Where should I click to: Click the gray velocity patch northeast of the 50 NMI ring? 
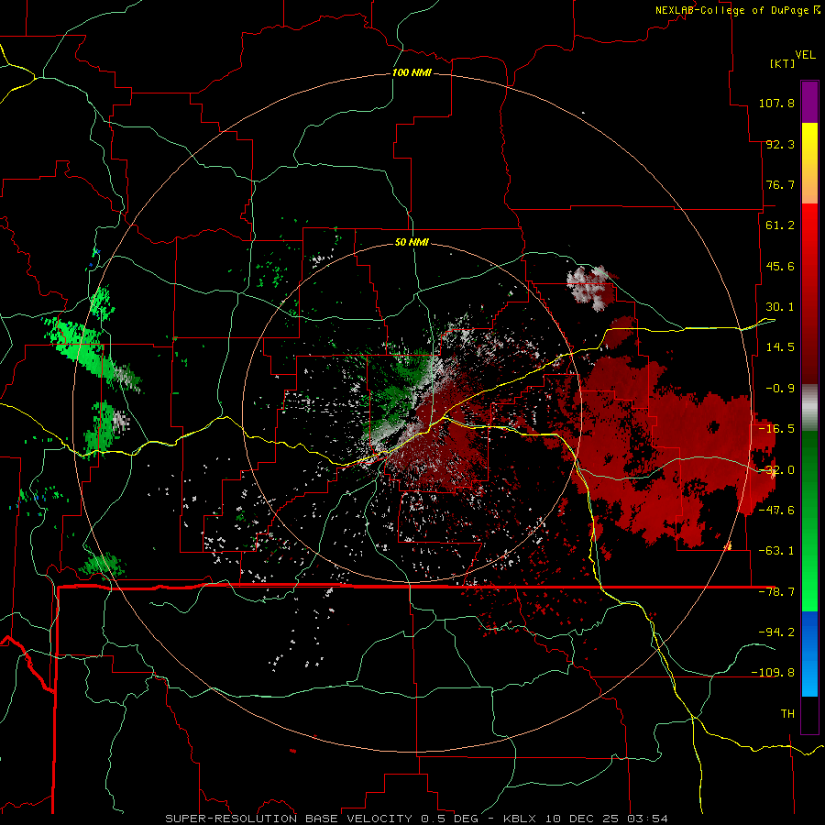592,287
